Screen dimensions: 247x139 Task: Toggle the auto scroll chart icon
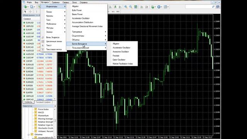click(x=142, y=7)
